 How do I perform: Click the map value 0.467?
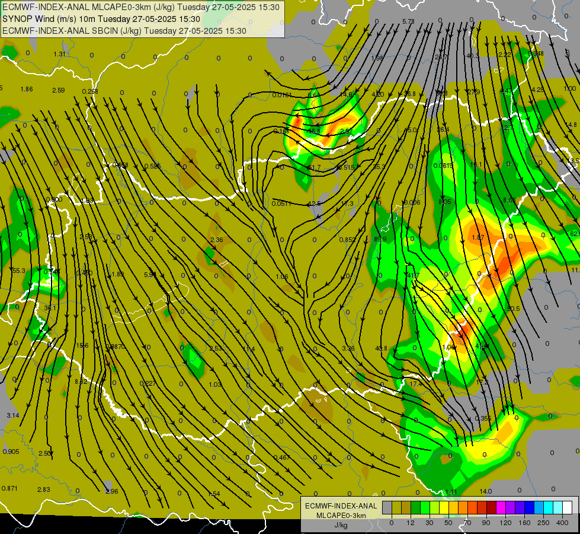pyautogui.click(x=281, y=457)
